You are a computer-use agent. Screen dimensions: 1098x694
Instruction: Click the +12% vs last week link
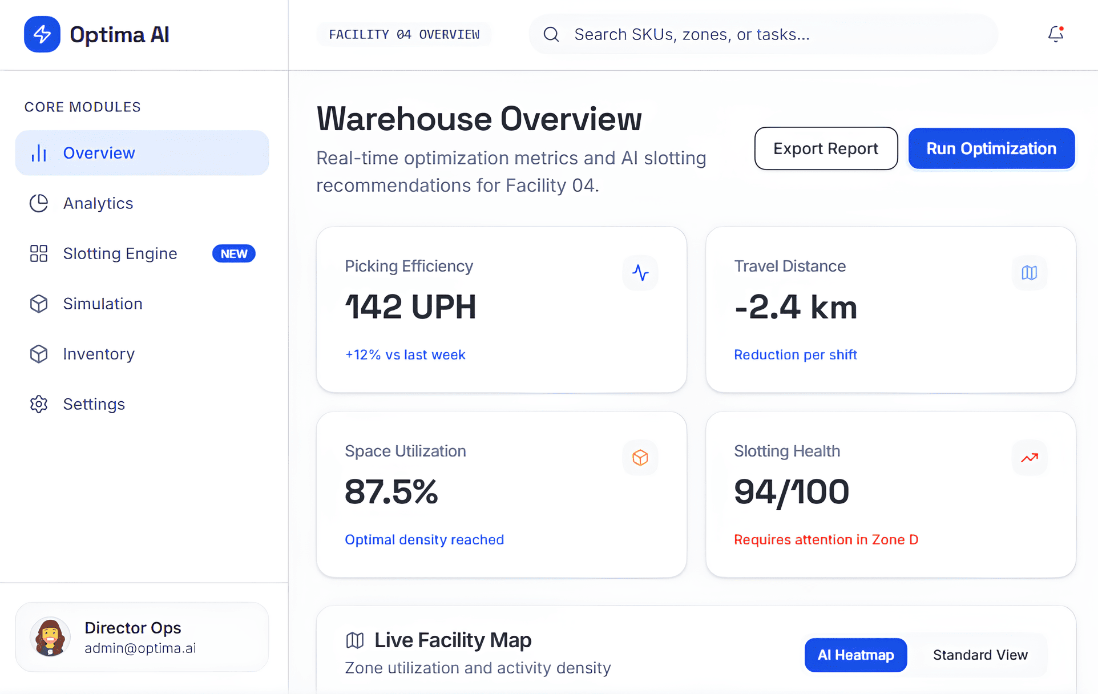tap(405, 354)
